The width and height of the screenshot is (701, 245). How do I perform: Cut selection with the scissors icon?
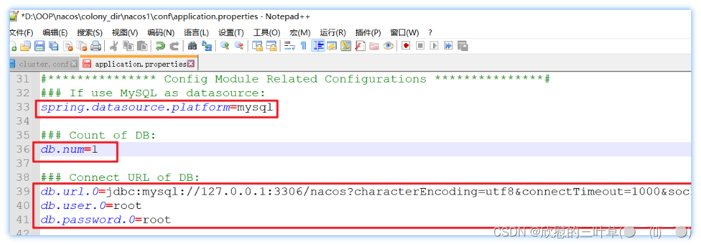click(113, 46)
